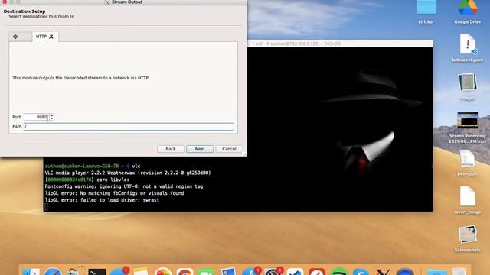Select the revert_image file icon
This screenshot has width=490, height=275.
click(x=468, y=196)
